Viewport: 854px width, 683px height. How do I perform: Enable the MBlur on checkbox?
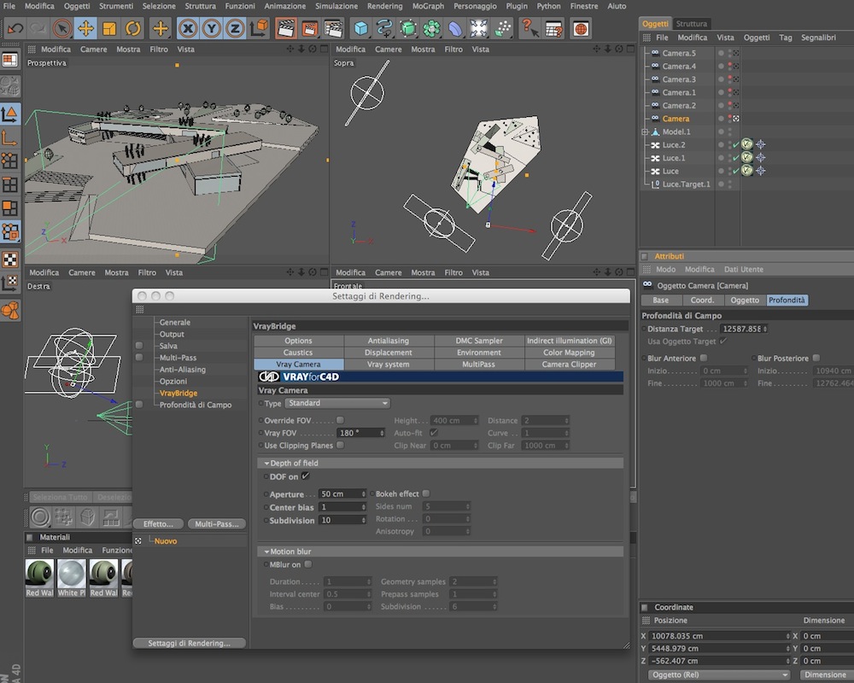pos(308,564)
